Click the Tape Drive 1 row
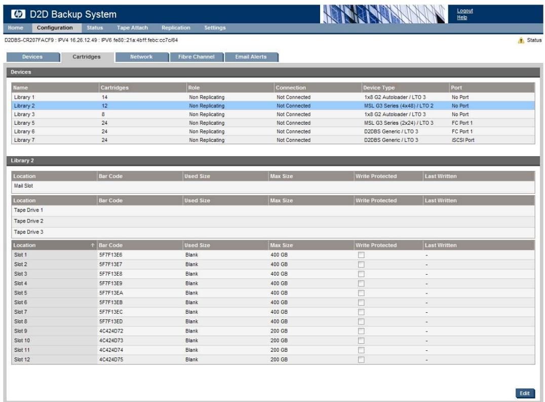The width and height of the screenshot is (545, 402). (273, 210)
